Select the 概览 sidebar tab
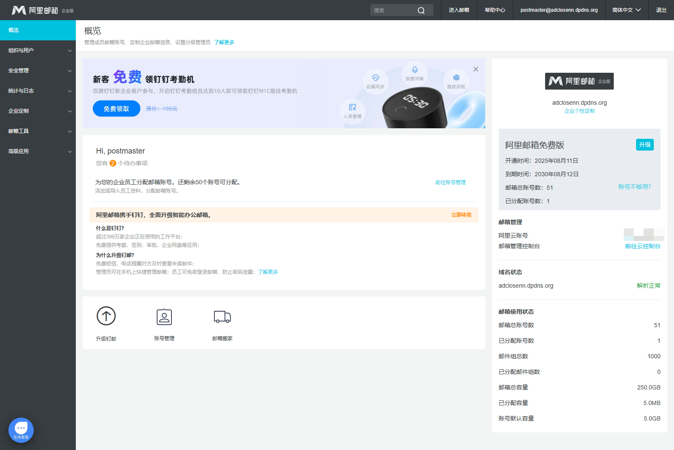Screen dimensions: 674x450 [x=38, y=30]
